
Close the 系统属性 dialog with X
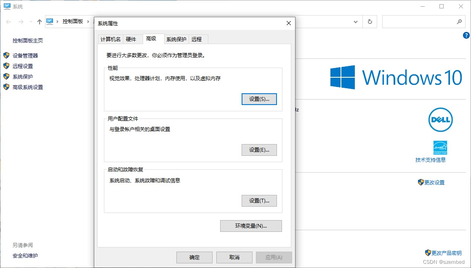point(289,23)
